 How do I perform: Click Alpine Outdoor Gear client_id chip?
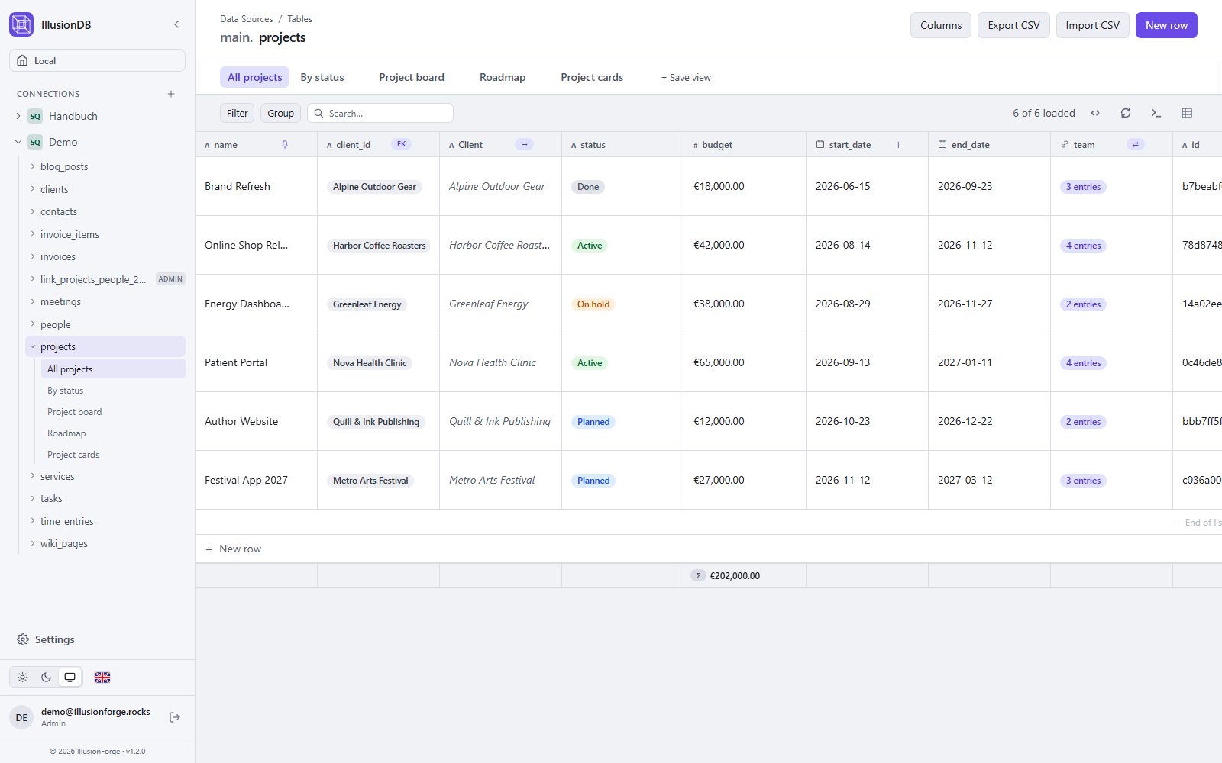click(374, 187)
